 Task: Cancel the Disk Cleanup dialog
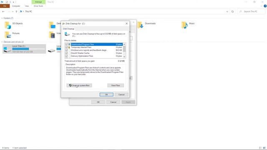(x=121, y=95)
